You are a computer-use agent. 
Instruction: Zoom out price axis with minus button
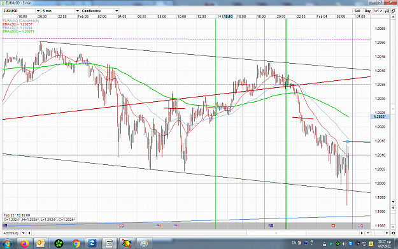click(x=393, y=227)
